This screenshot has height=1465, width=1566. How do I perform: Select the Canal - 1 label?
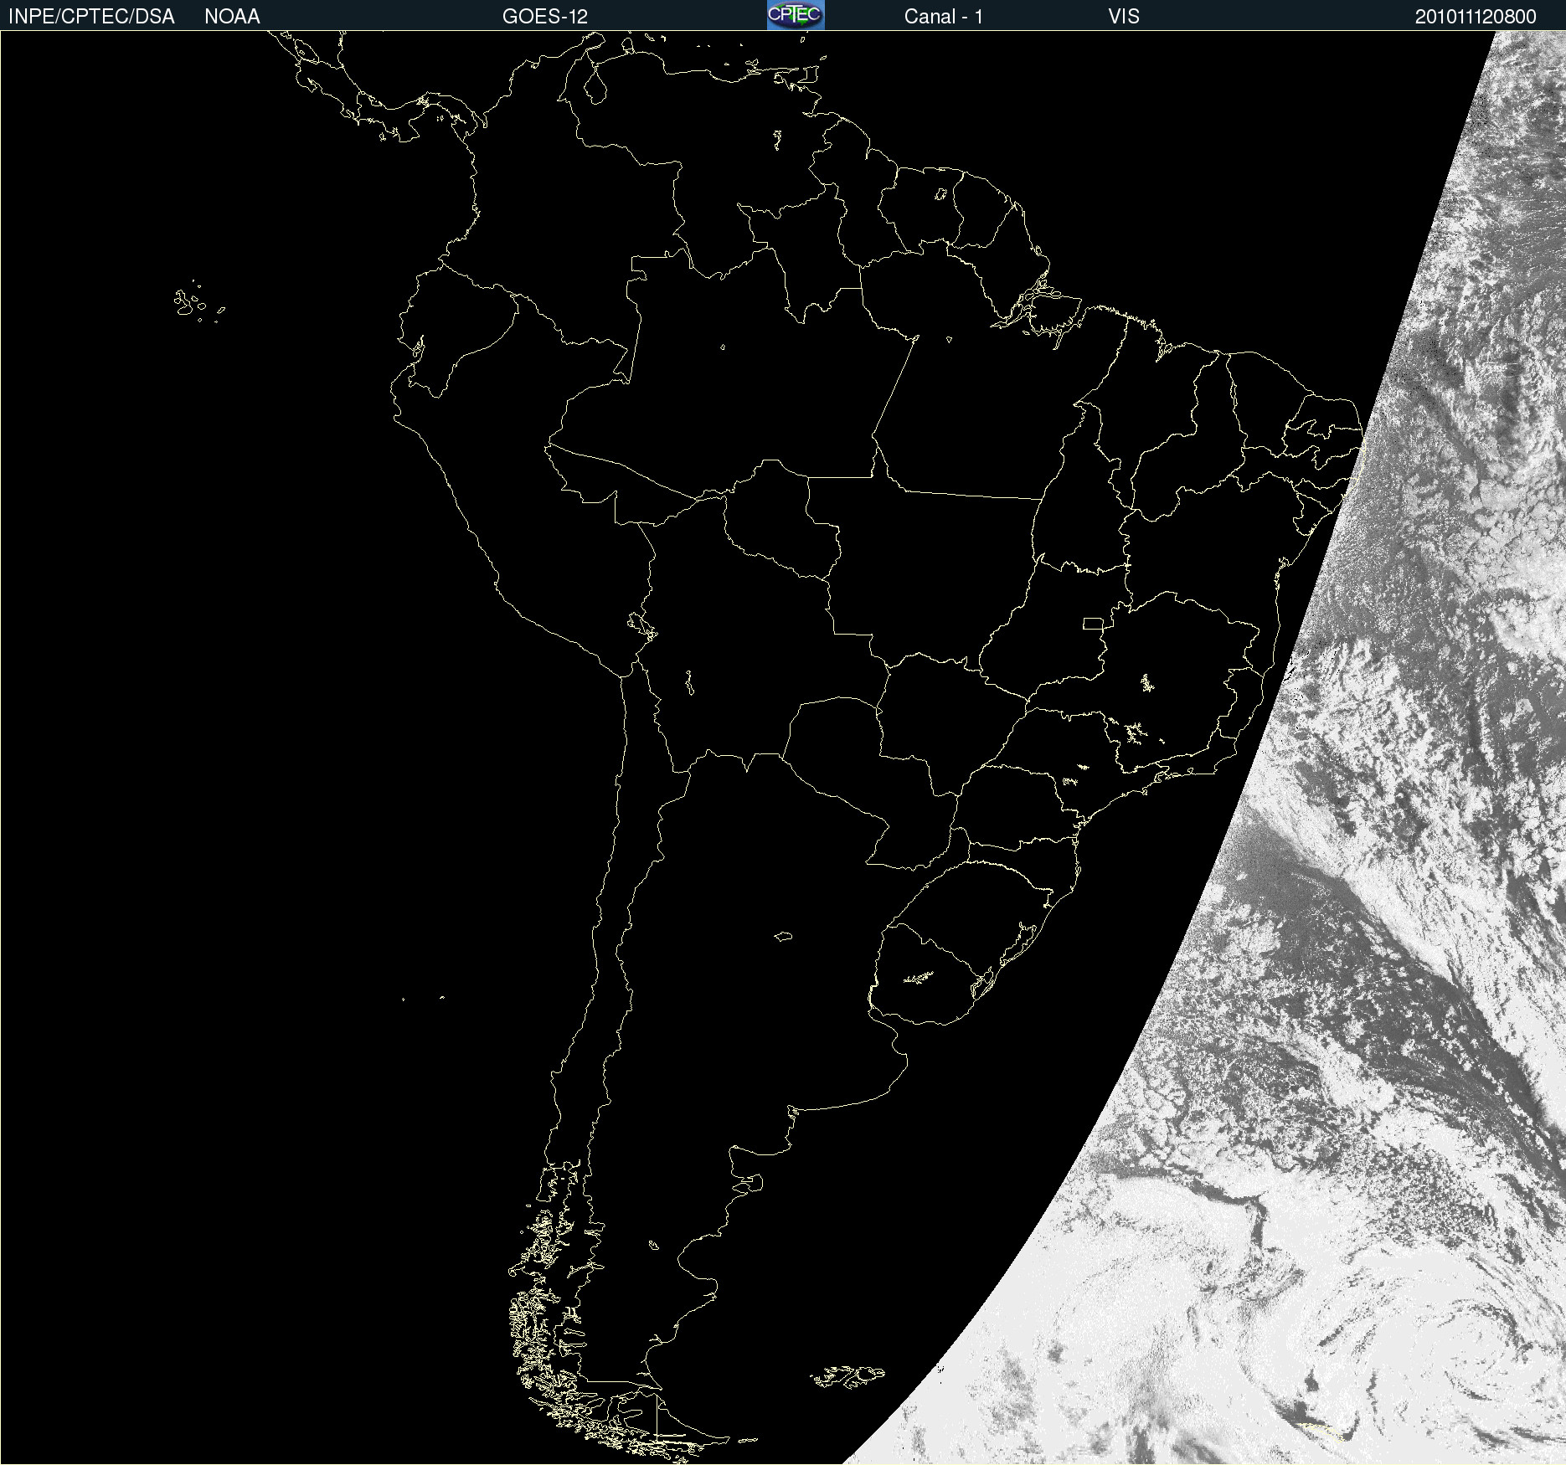(944, 17)
